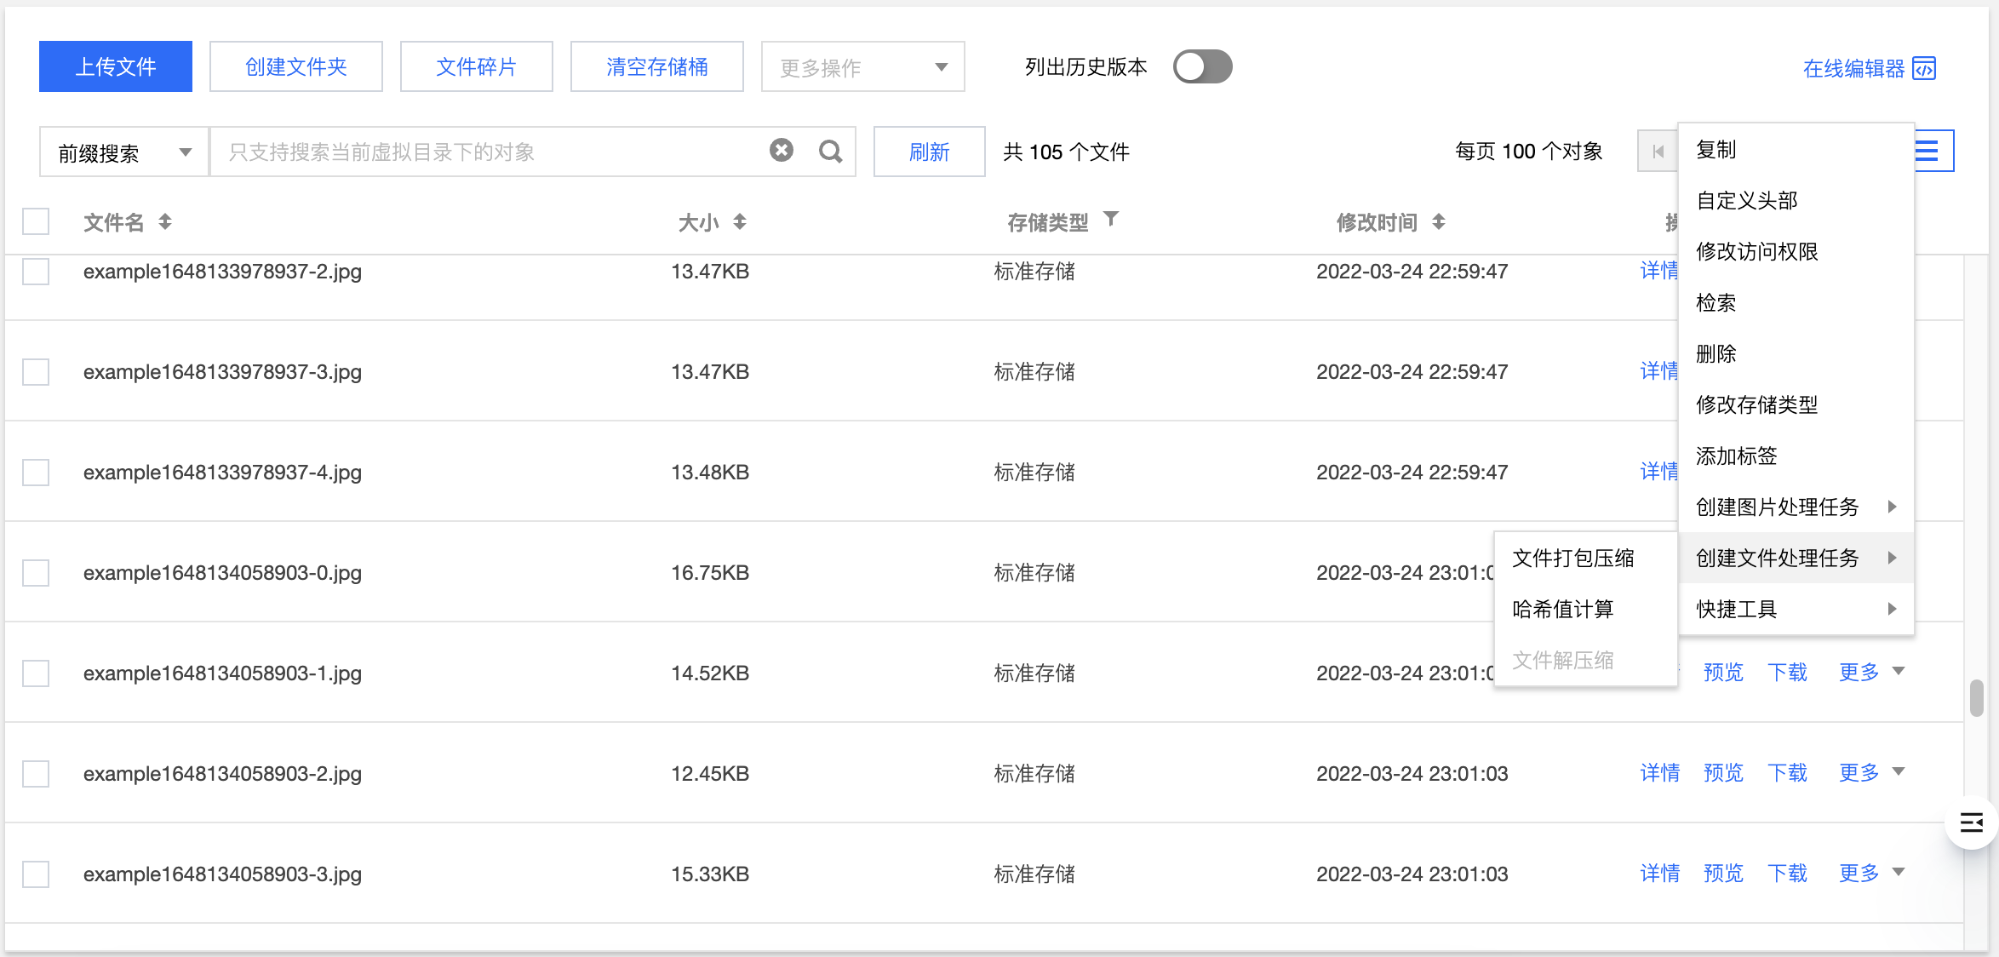The image size is (1999, 957).
Task: Enable the 列出历史版本 toggle
Action: (1203, 66)
